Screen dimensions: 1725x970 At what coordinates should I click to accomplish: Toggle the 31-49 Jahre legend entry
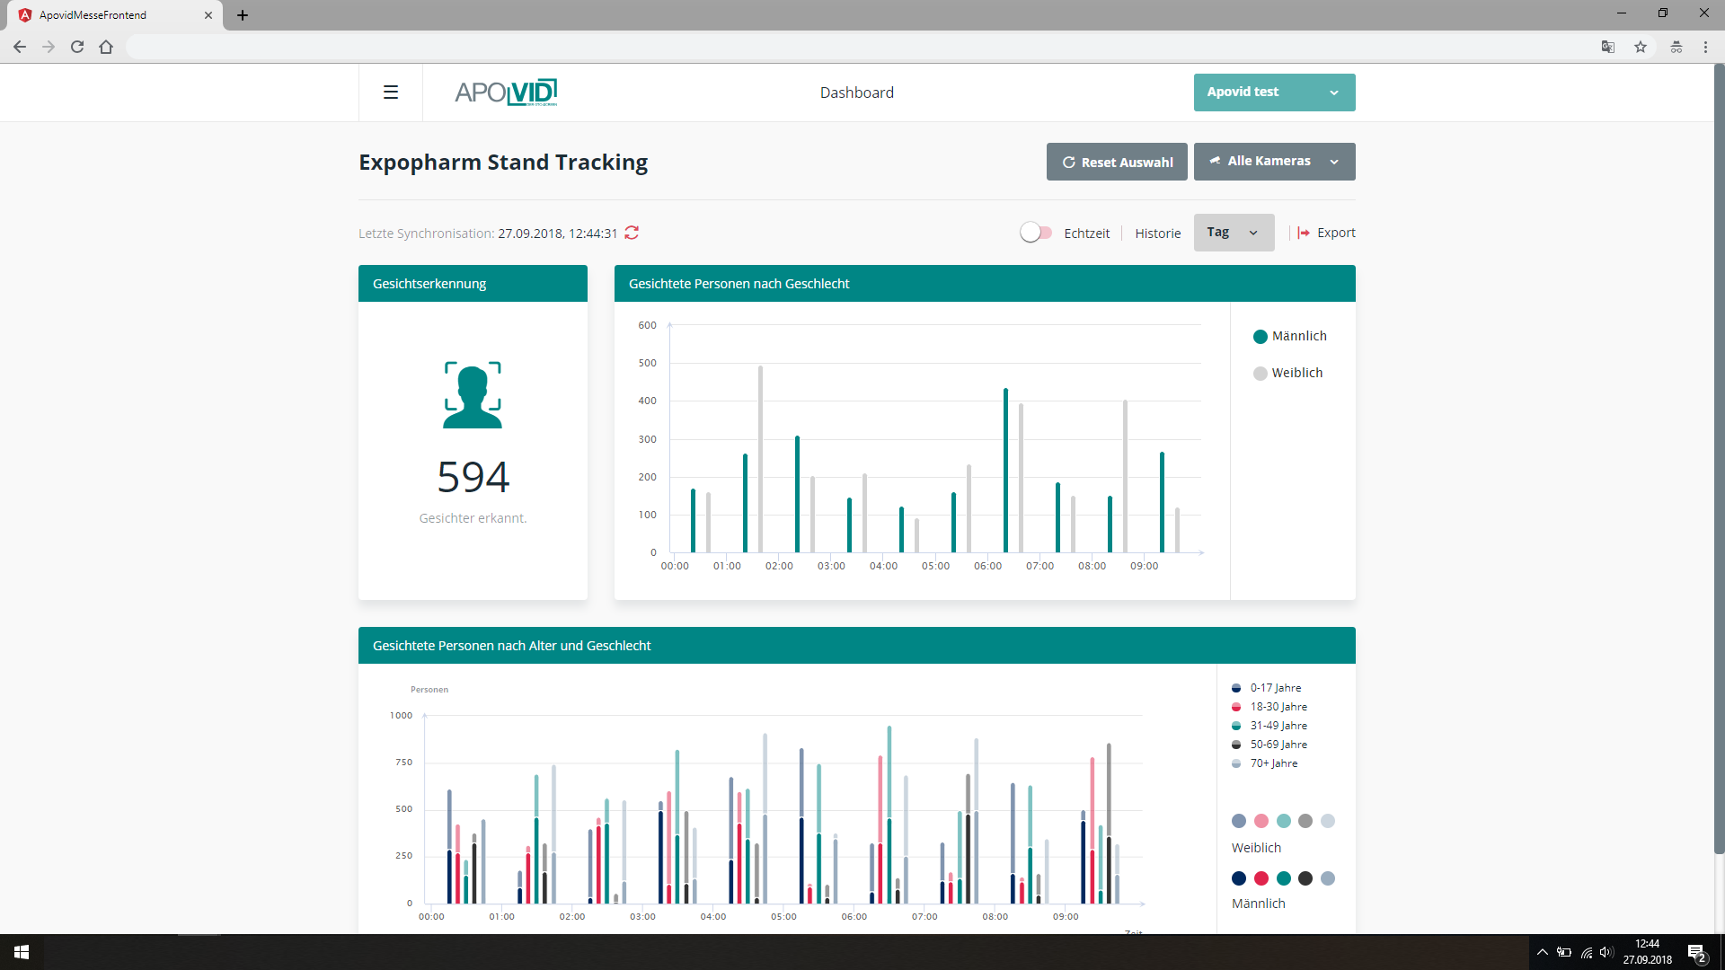(1269, 726)
